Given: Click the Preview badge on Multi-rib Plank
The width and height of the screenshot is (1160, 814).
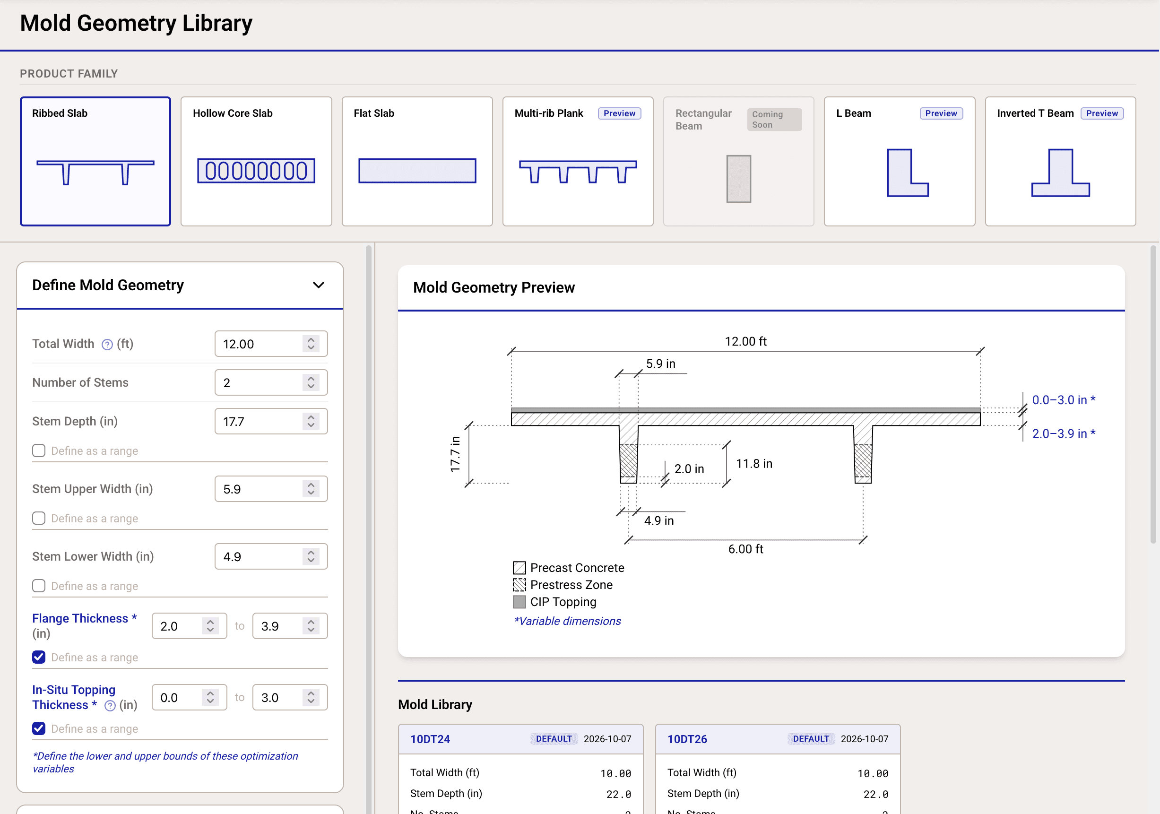Looking at the screenshot, I should point(619,113).
